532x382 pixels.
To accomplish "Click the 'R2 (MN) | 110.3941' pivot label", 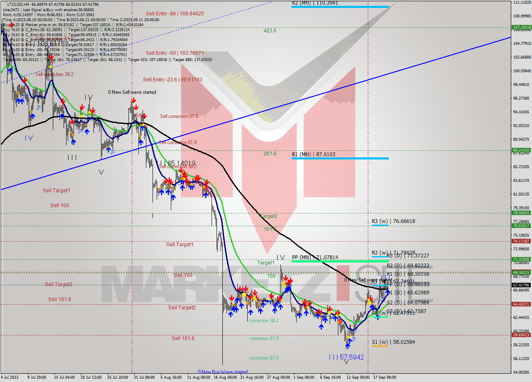I will tap(315, 3).
